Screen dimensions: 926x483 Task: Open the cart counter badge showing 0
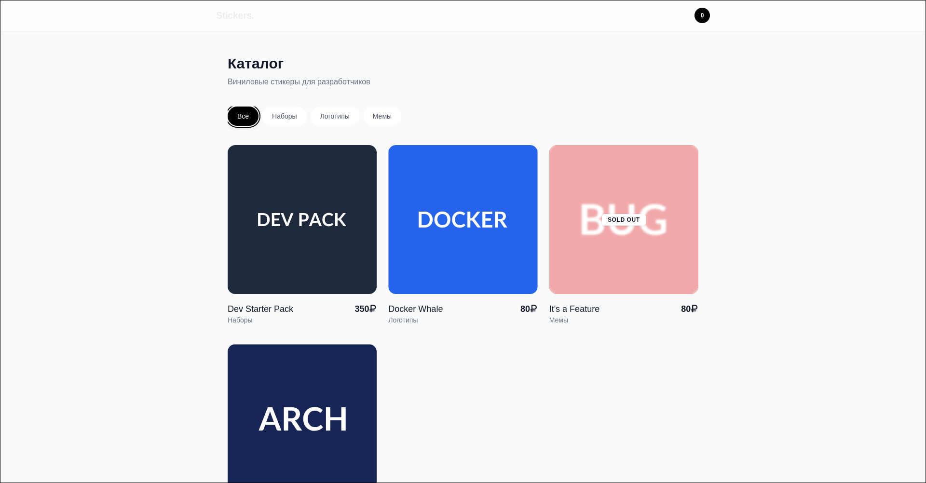702,15
